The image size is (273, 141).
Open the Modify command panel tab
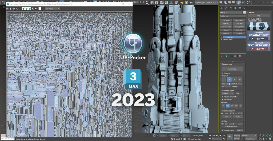click(x=226, y=8)
